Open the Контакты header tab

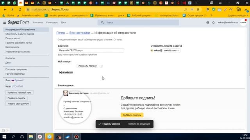tap(38, 23)
